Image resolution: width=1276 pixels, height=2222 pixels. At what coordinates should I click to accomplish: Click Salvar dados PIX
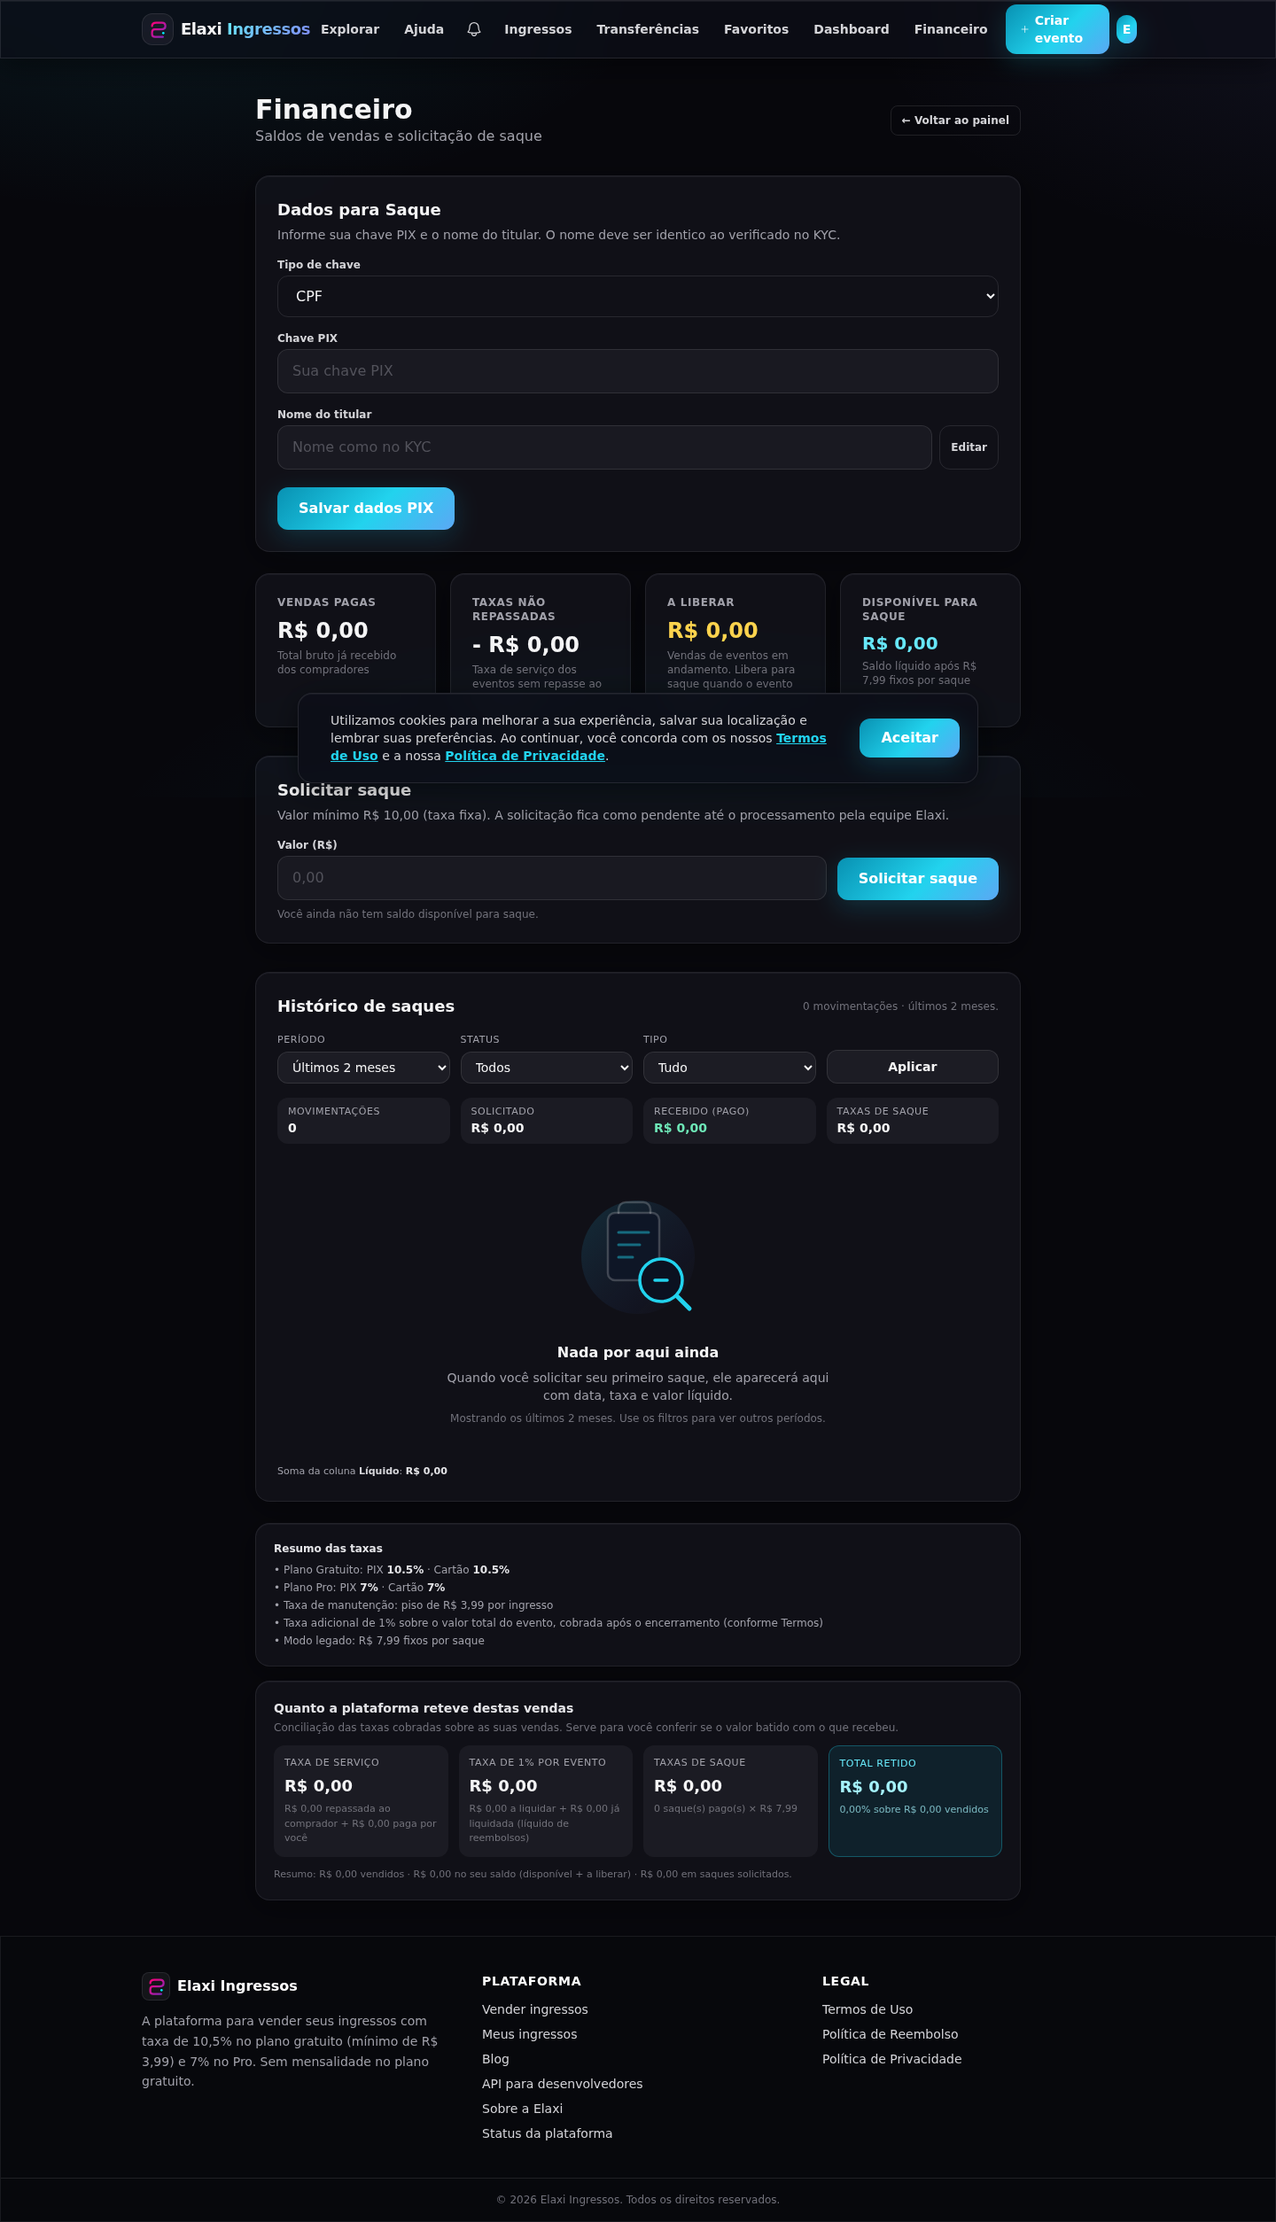point(366,509)
